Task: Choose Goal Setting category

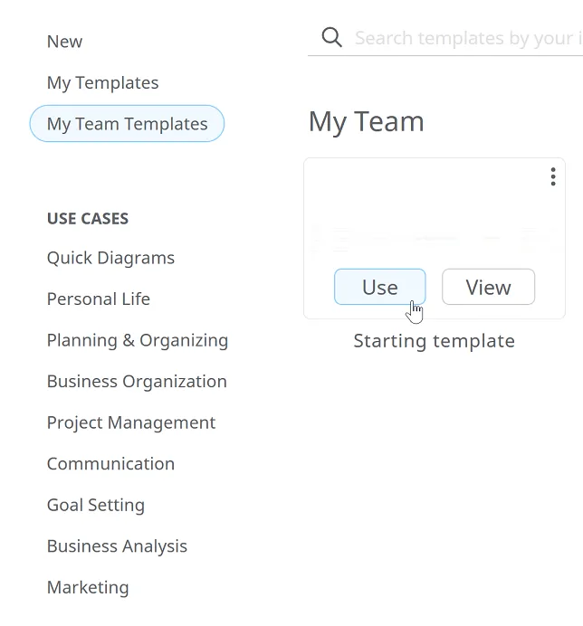Action: (96, 505)
